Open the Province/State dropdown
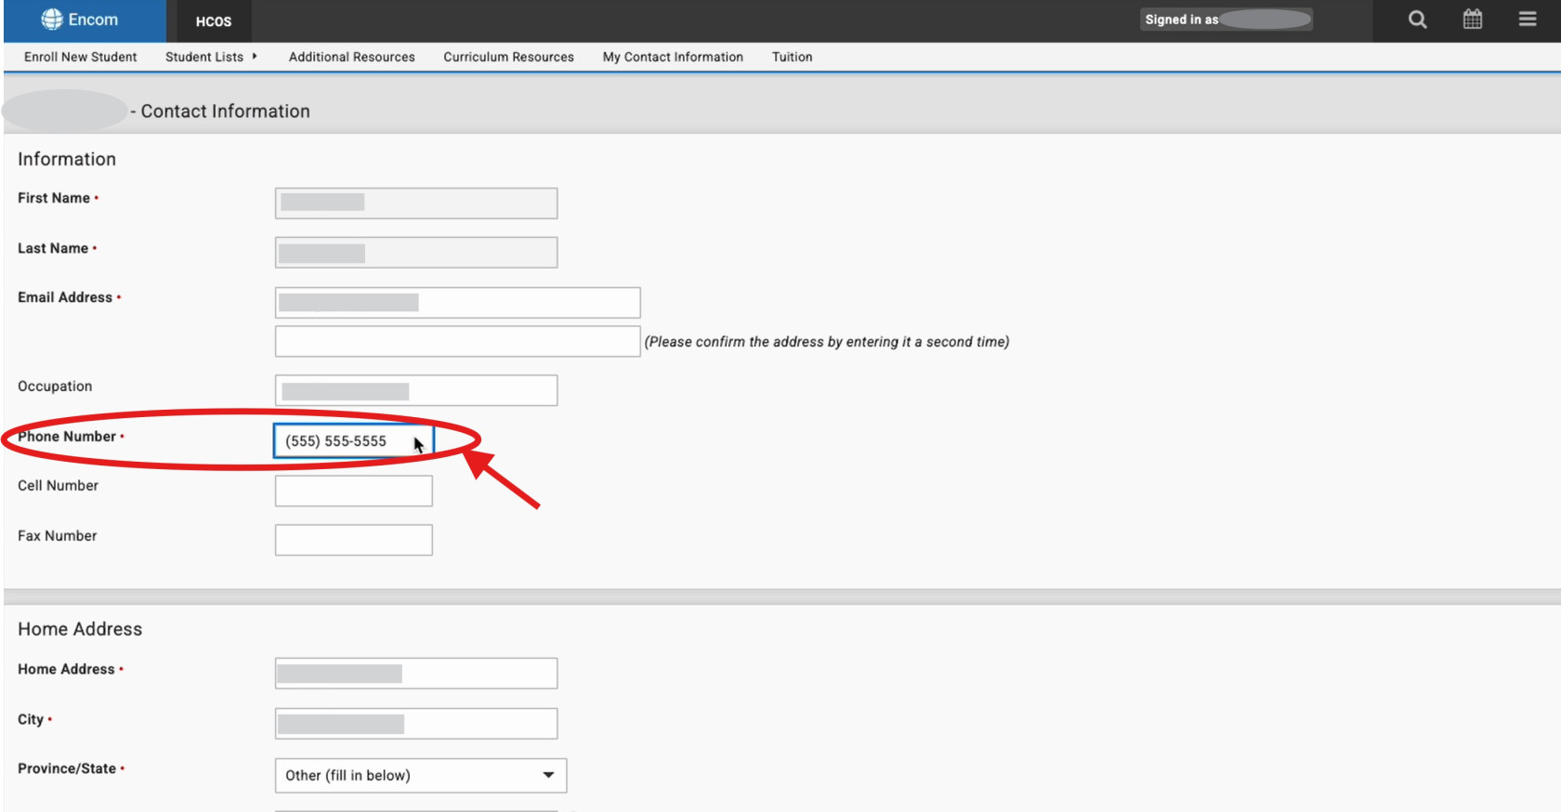1561x812 pixels. pyautogui.click(x=421, y=776)
